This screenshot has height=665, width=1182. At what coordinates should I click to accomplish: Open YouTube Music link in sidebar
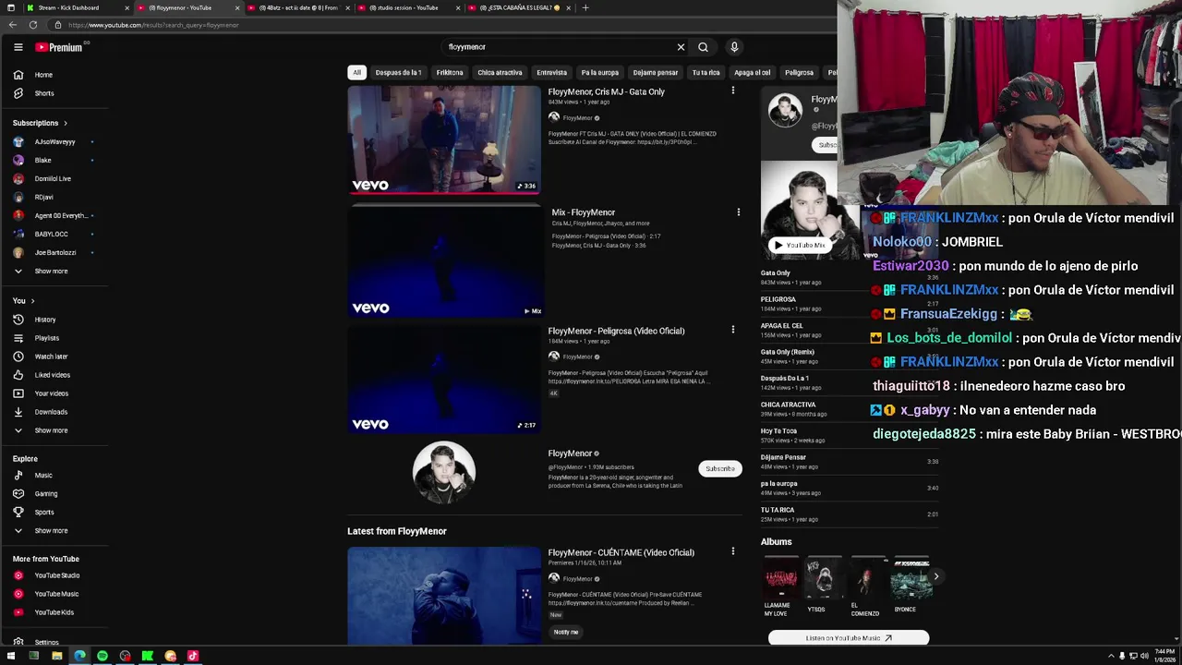(55, 594)
